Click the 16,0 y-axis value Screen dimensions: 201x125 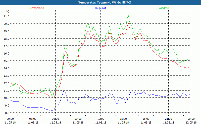pos(7,53)
